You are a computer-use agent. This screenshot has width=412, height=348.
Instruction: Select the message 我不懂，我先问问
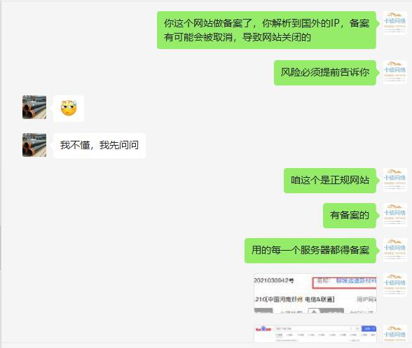tap(99, 145)
